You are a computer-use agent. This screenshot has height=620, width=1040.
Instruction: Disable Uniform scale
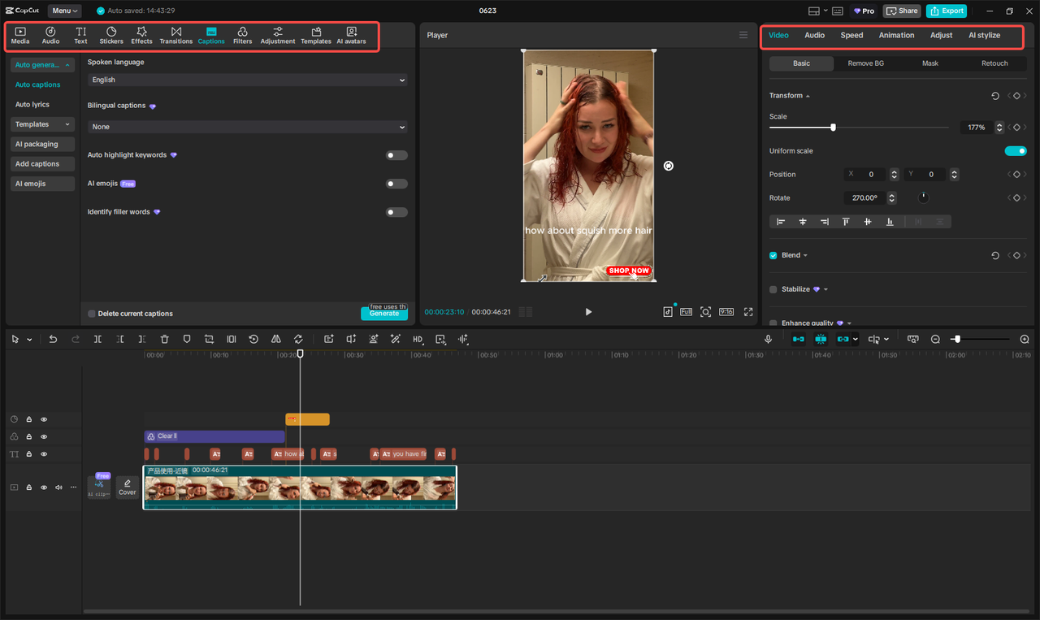1016,150
